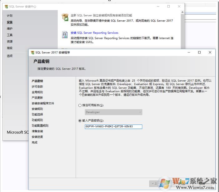The width and height of the screenshot is (219, 192).
Task: Maximize the SQL Server 2017 安装程序 window
Action: click(199, 53)
